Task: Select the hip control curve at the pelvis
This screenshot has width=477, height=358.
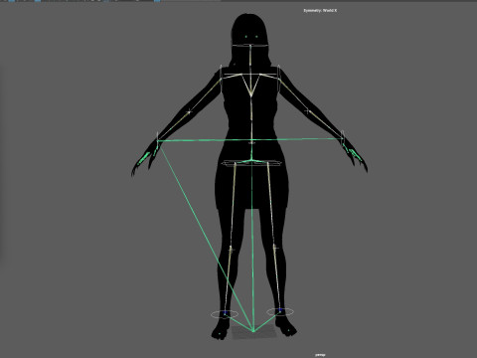Action: click(x=251, y=163)
